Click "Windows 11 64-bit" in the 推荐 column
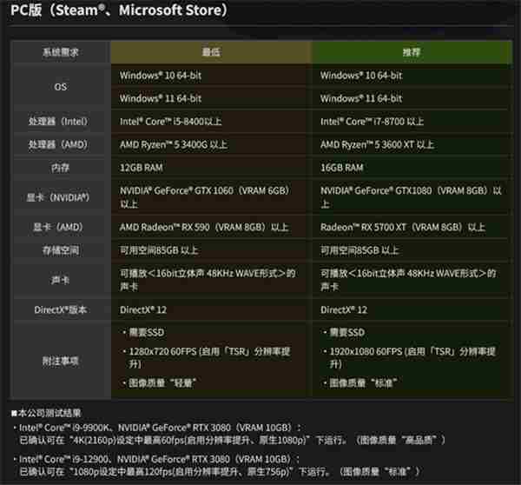This screenshot has height=485, width=521. pos(361,98)
